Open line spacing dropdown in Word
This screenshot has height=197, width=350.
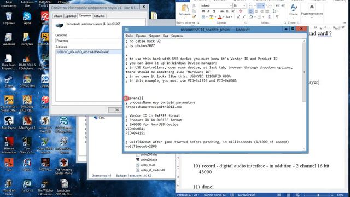pyautogui.click(x=275, y=11)
